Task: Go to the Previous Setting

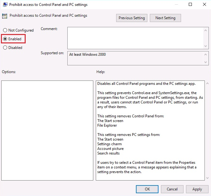Action: (132, 18)
